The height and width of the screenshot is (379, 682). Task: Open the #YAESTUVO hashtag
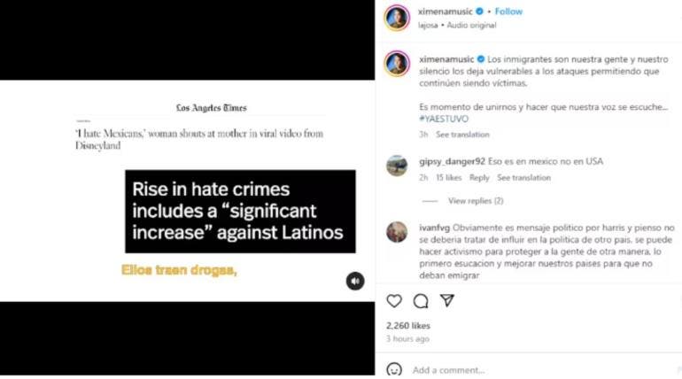[x=444, y=119]
